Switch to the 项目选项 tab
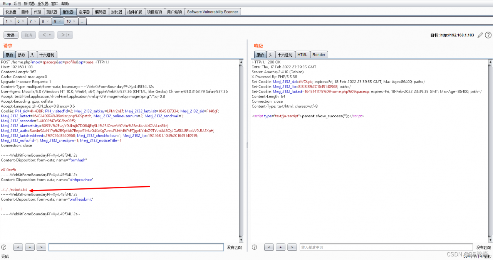493x260 pixels. 155,12
